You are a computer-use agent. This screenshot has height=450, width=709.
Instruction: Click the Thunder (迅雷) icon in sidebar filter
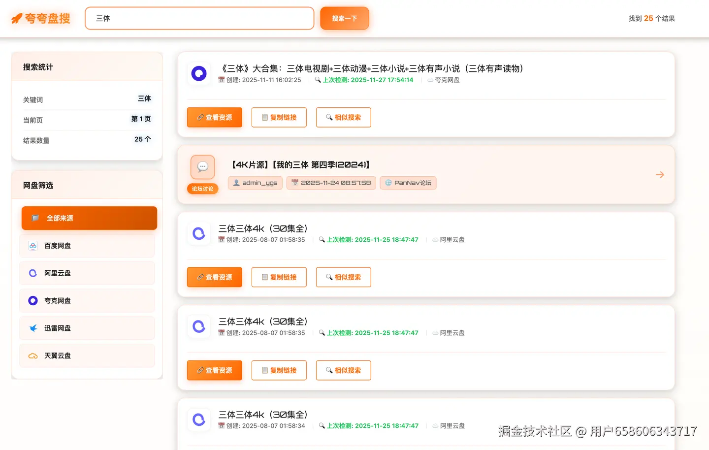click(x=32, y=328)
